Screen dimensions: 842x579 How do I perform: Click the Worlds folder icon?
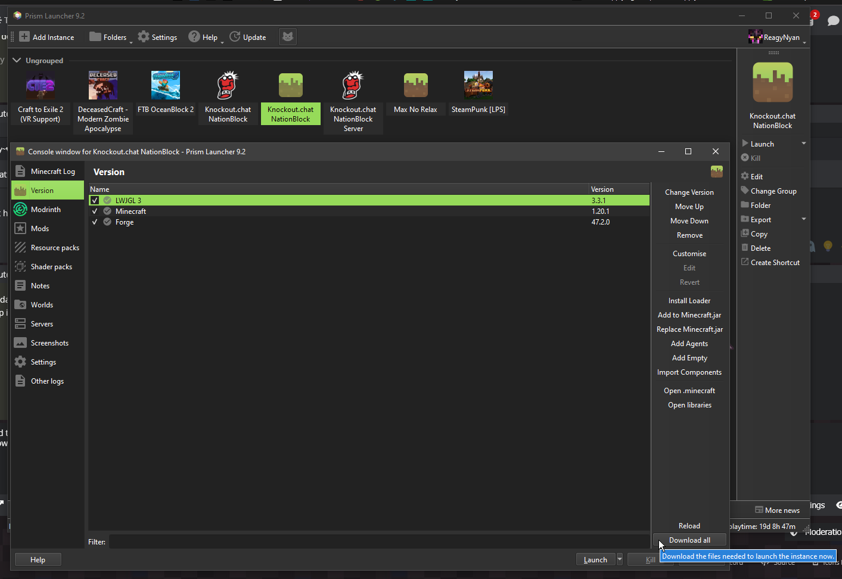(x=20, y=304)
